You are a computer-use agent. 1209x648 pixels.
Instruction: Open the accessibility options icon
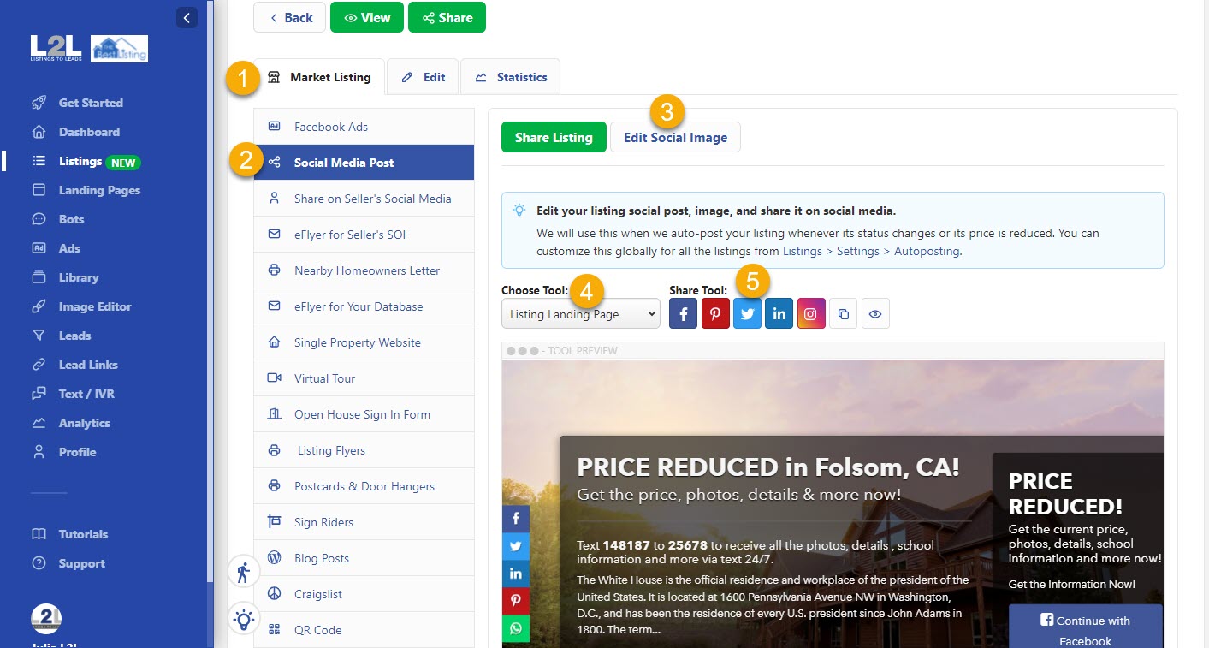(x=243, y=570)
